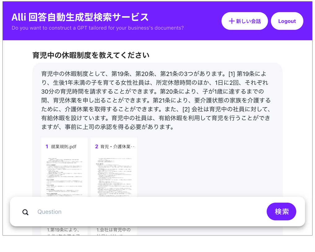Log out using the Logout button

[x=287, y=21]
